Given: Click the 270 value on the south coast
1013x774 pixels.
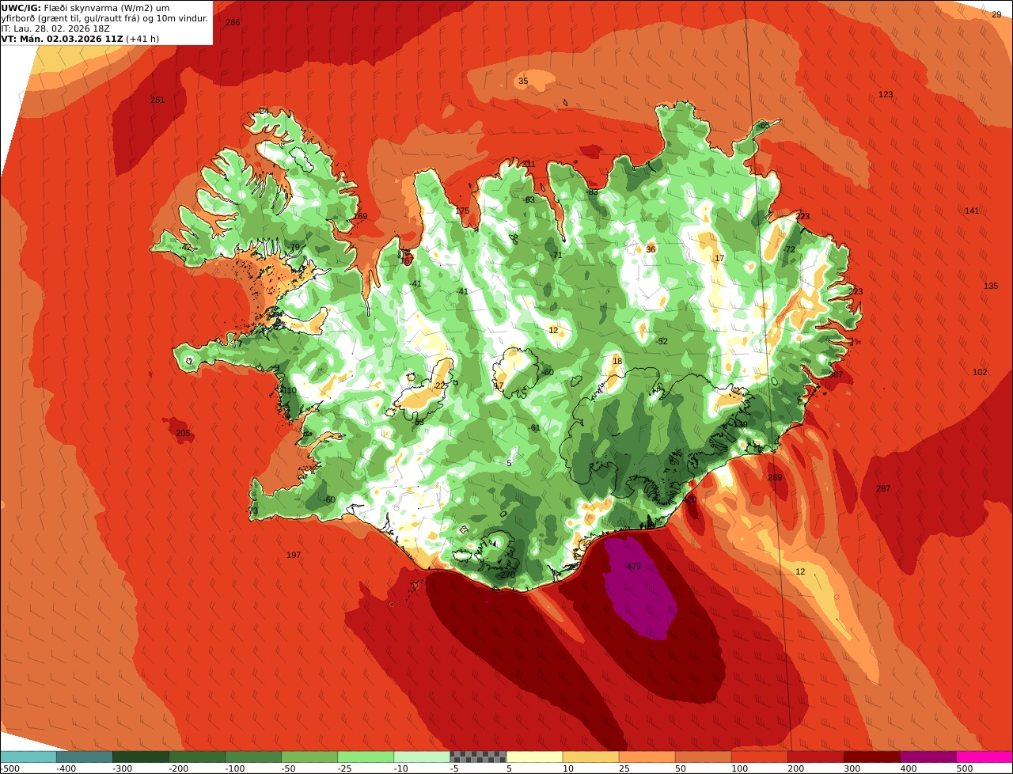Looking at the screenshot, I should tap(507, 575).
